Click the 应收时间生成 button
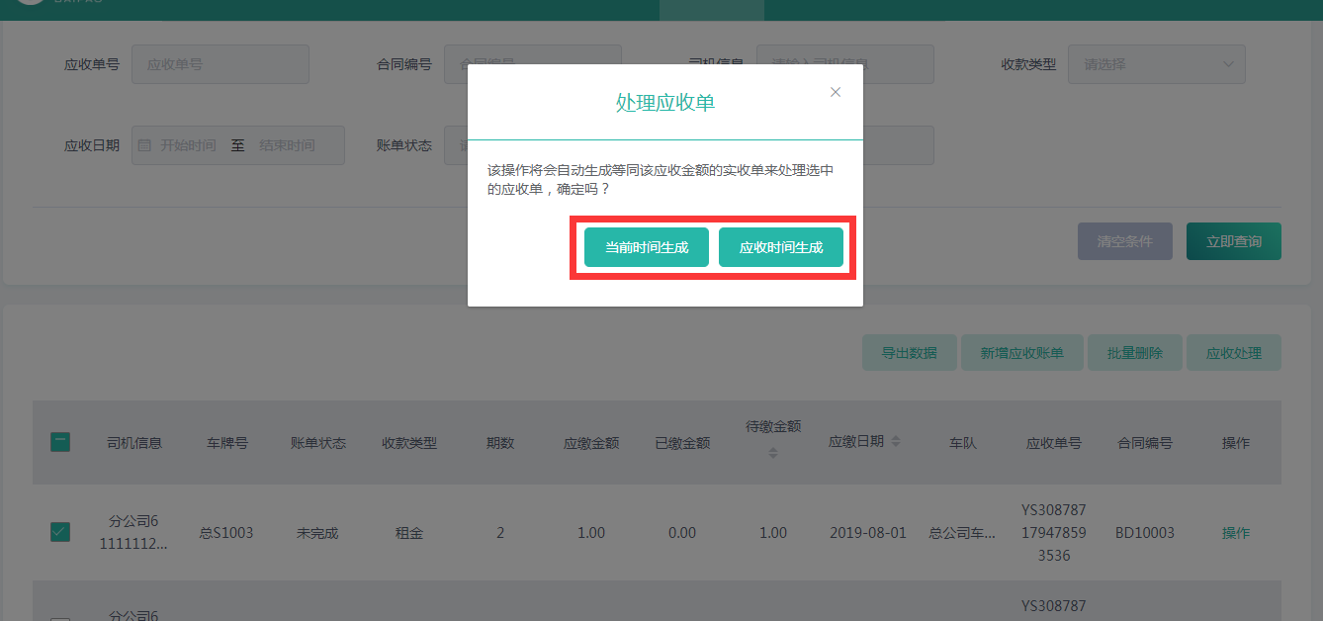Image resolution: width=1323 pixels, height=621 pixels. tap(780, 247)
